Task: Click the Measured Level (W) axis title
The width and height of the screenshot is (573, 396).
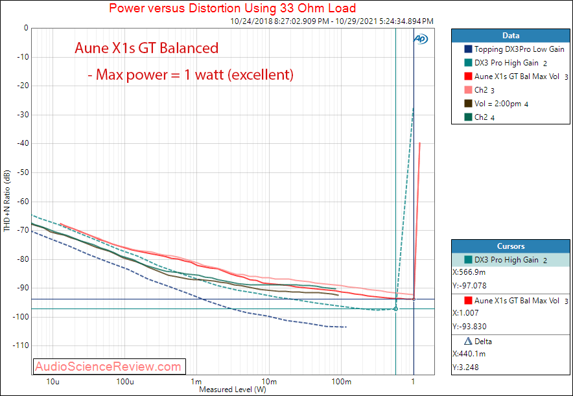Action: pos(233,390)
